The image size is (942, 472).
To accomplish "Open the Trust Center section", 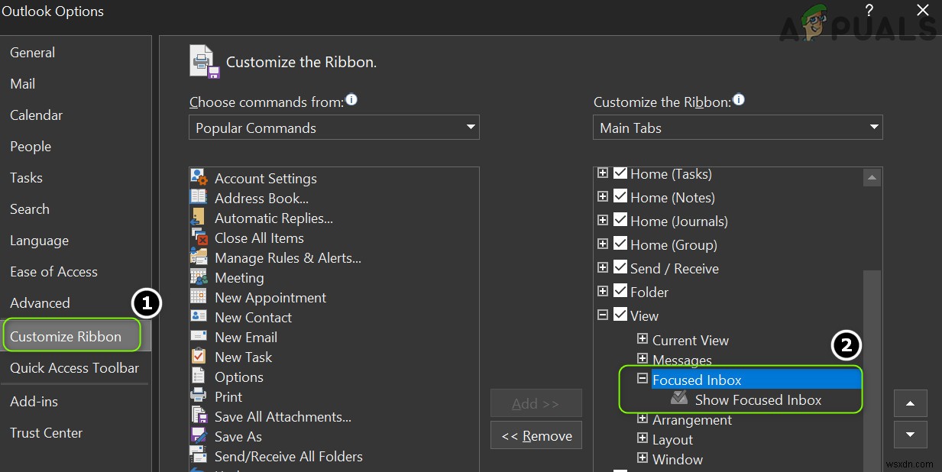I will 46,432.
